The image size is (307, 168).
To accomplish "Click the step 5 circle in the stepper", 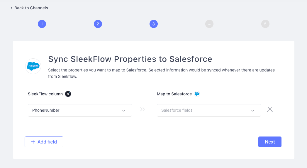I will [x=265, y=24].
